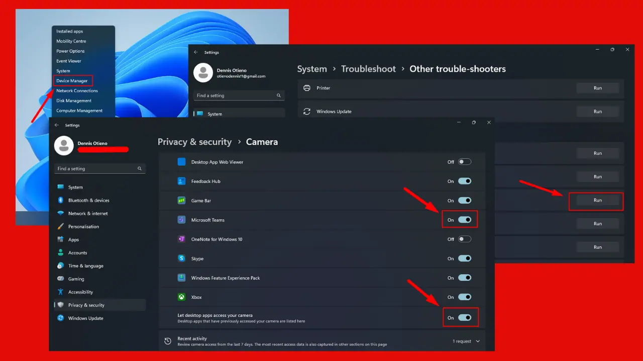Disable Xbox camera access toggle

pyautogui.click(x=465, y=297)
